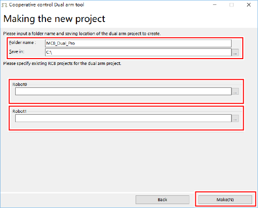Screen dimensions: 258x208
Task: Click the 'Please specify existing RC8 projects' text
Action: (x=62, y=63)
